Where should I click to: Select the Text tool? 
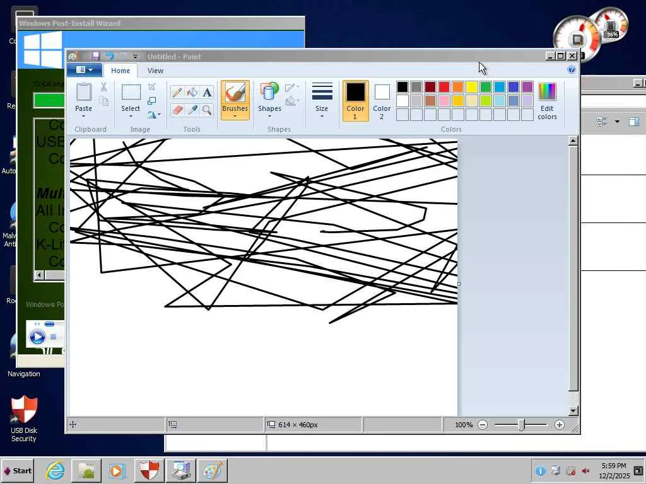pyautogui.click(x=207, y=92)
